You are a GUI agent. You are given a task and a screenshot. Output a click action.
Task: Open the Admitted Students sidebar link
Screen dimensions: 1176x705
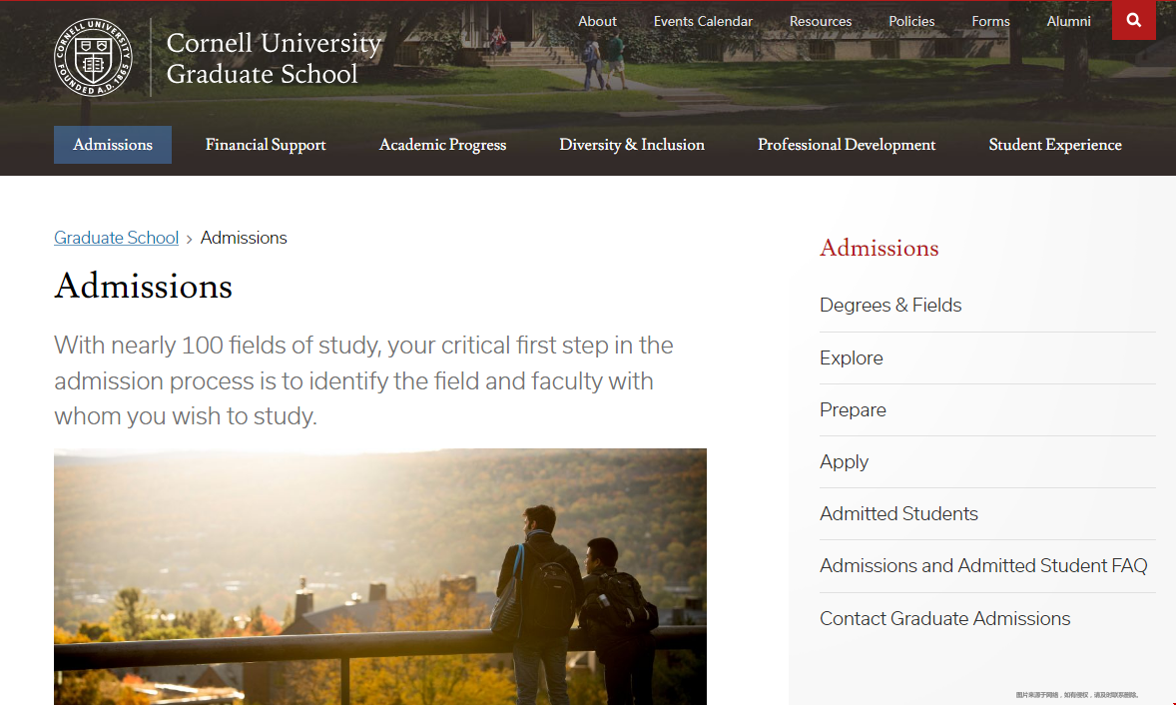898,513
